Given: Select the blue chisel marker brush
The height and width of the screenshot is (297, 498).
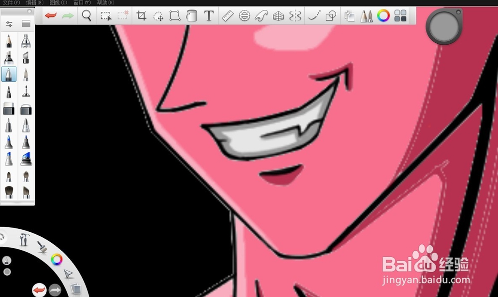Looking at the screenshot, I should click(8, 158).
